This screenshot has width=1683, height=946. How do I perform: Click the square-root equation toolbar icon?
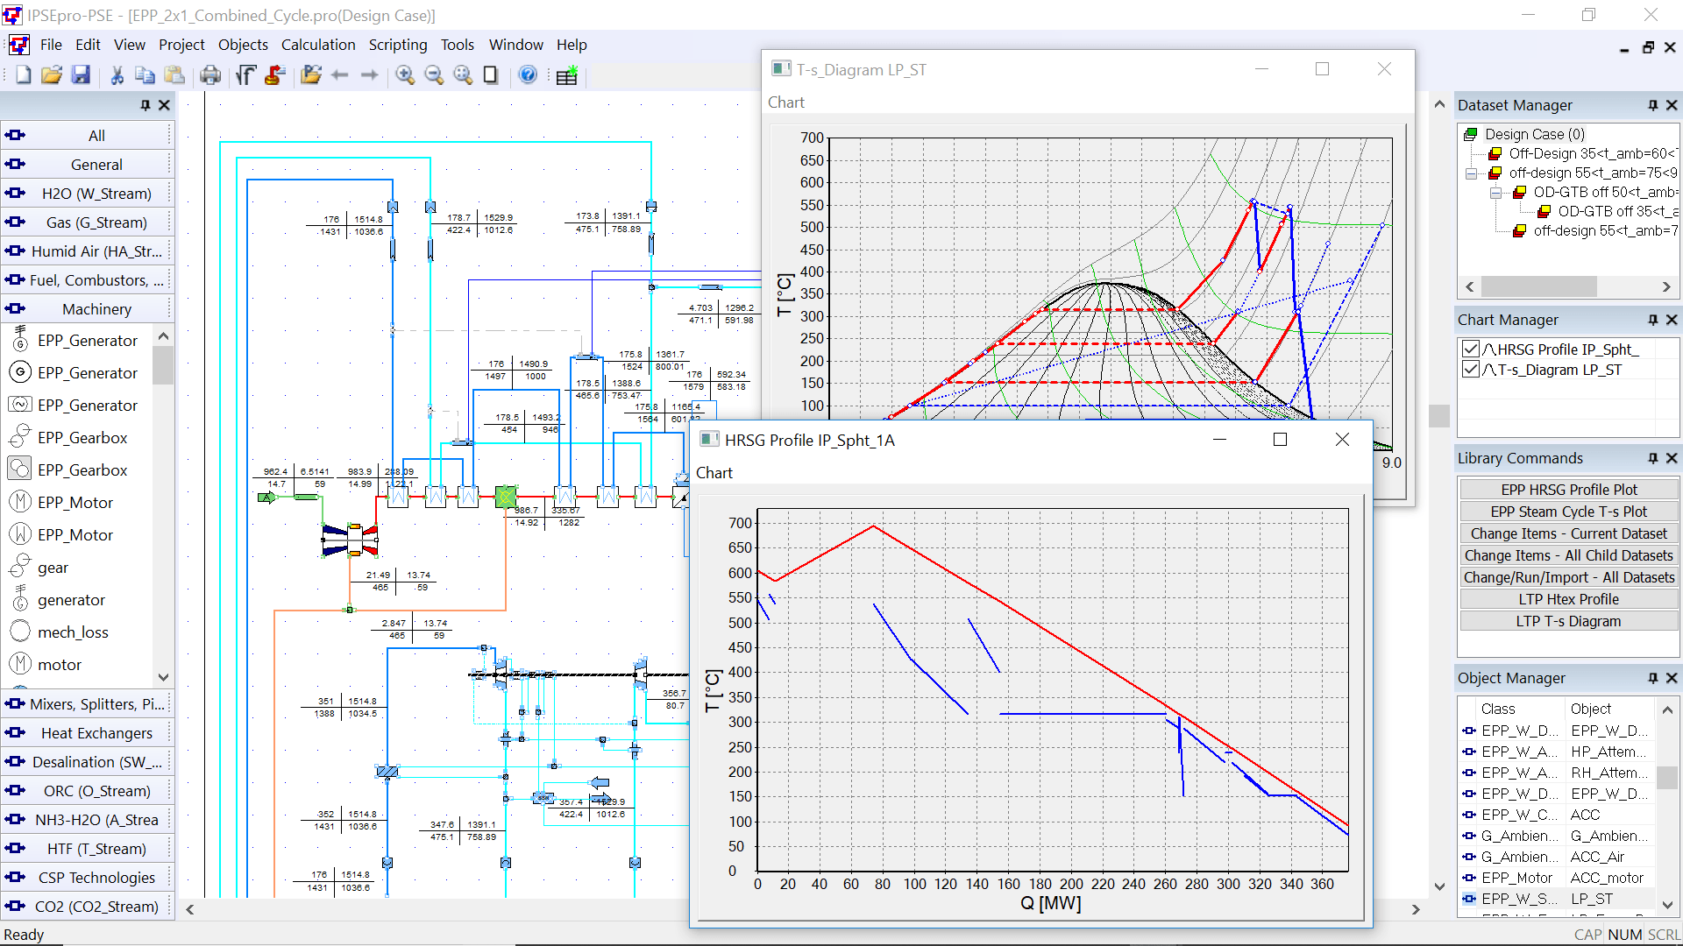tap(245, 75)
